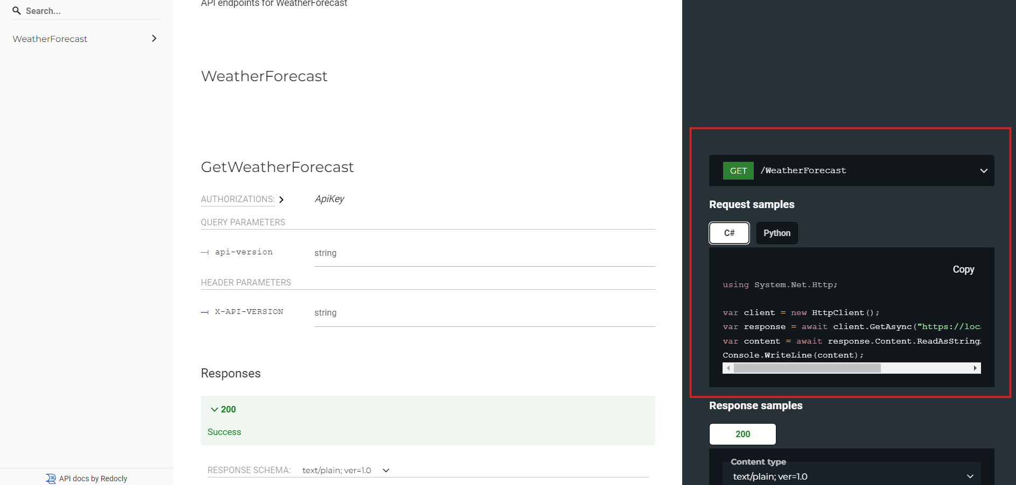Click the search magnifier icon
Viewport: 1016px width, 485px height.
(17, 11)
